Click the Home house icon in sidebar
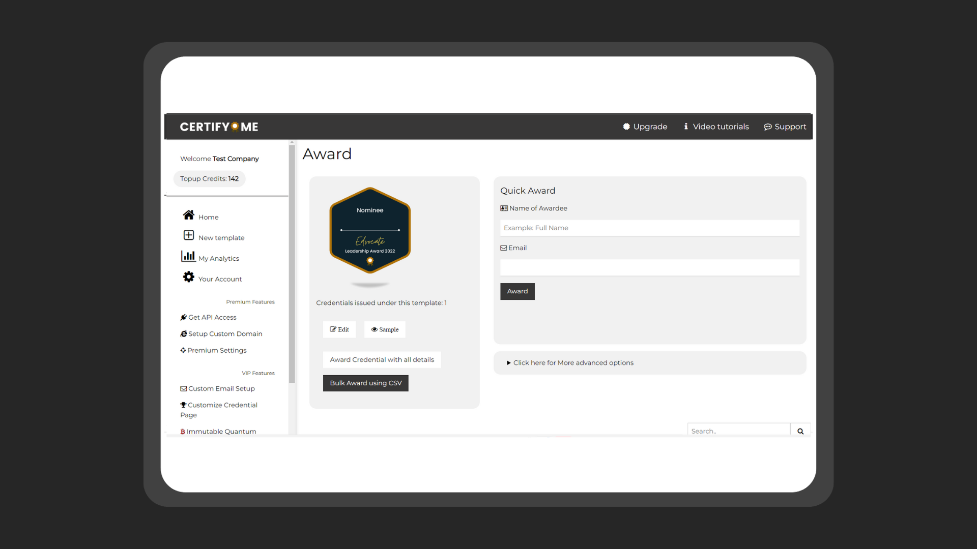 pyautogui.click(x=189, y=215)
